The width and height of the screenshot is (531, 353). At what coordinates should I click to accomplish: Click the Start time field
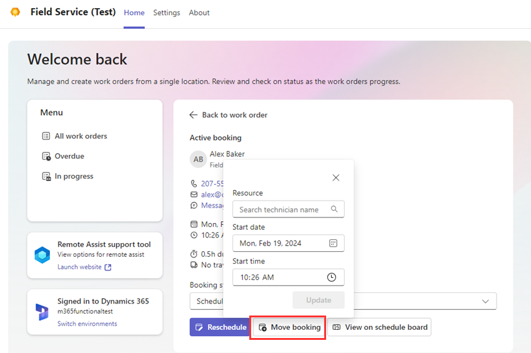(x=288, y=277)
